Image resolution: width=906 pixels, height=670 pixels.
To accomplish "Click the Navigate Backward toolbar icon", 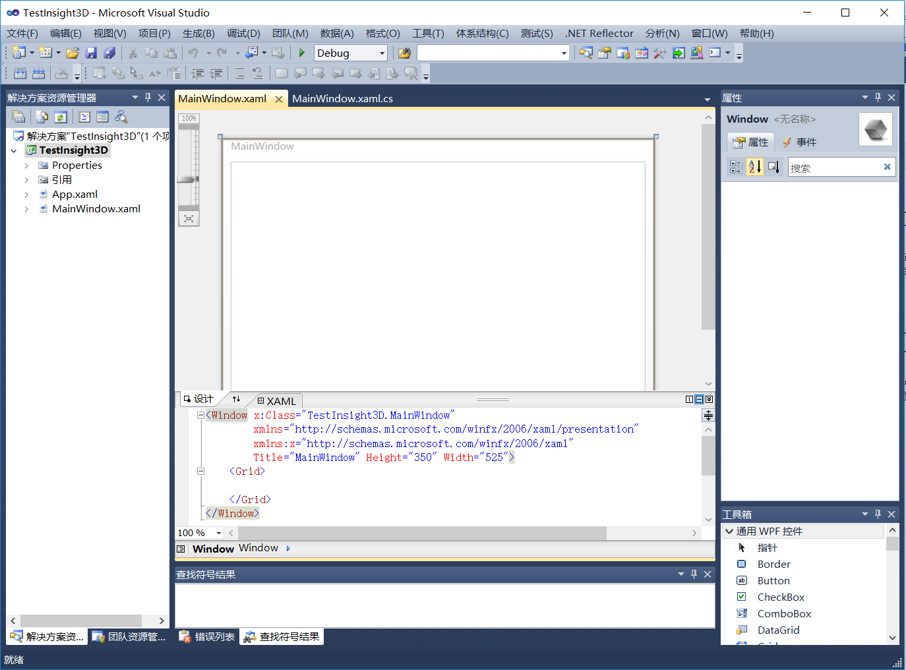I will 252,53.
